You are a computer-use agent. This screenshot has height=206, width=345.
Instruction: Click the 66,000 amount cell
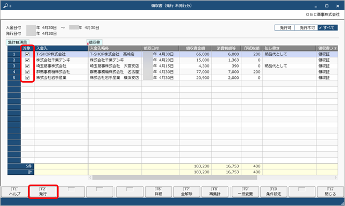coord(196,54)
